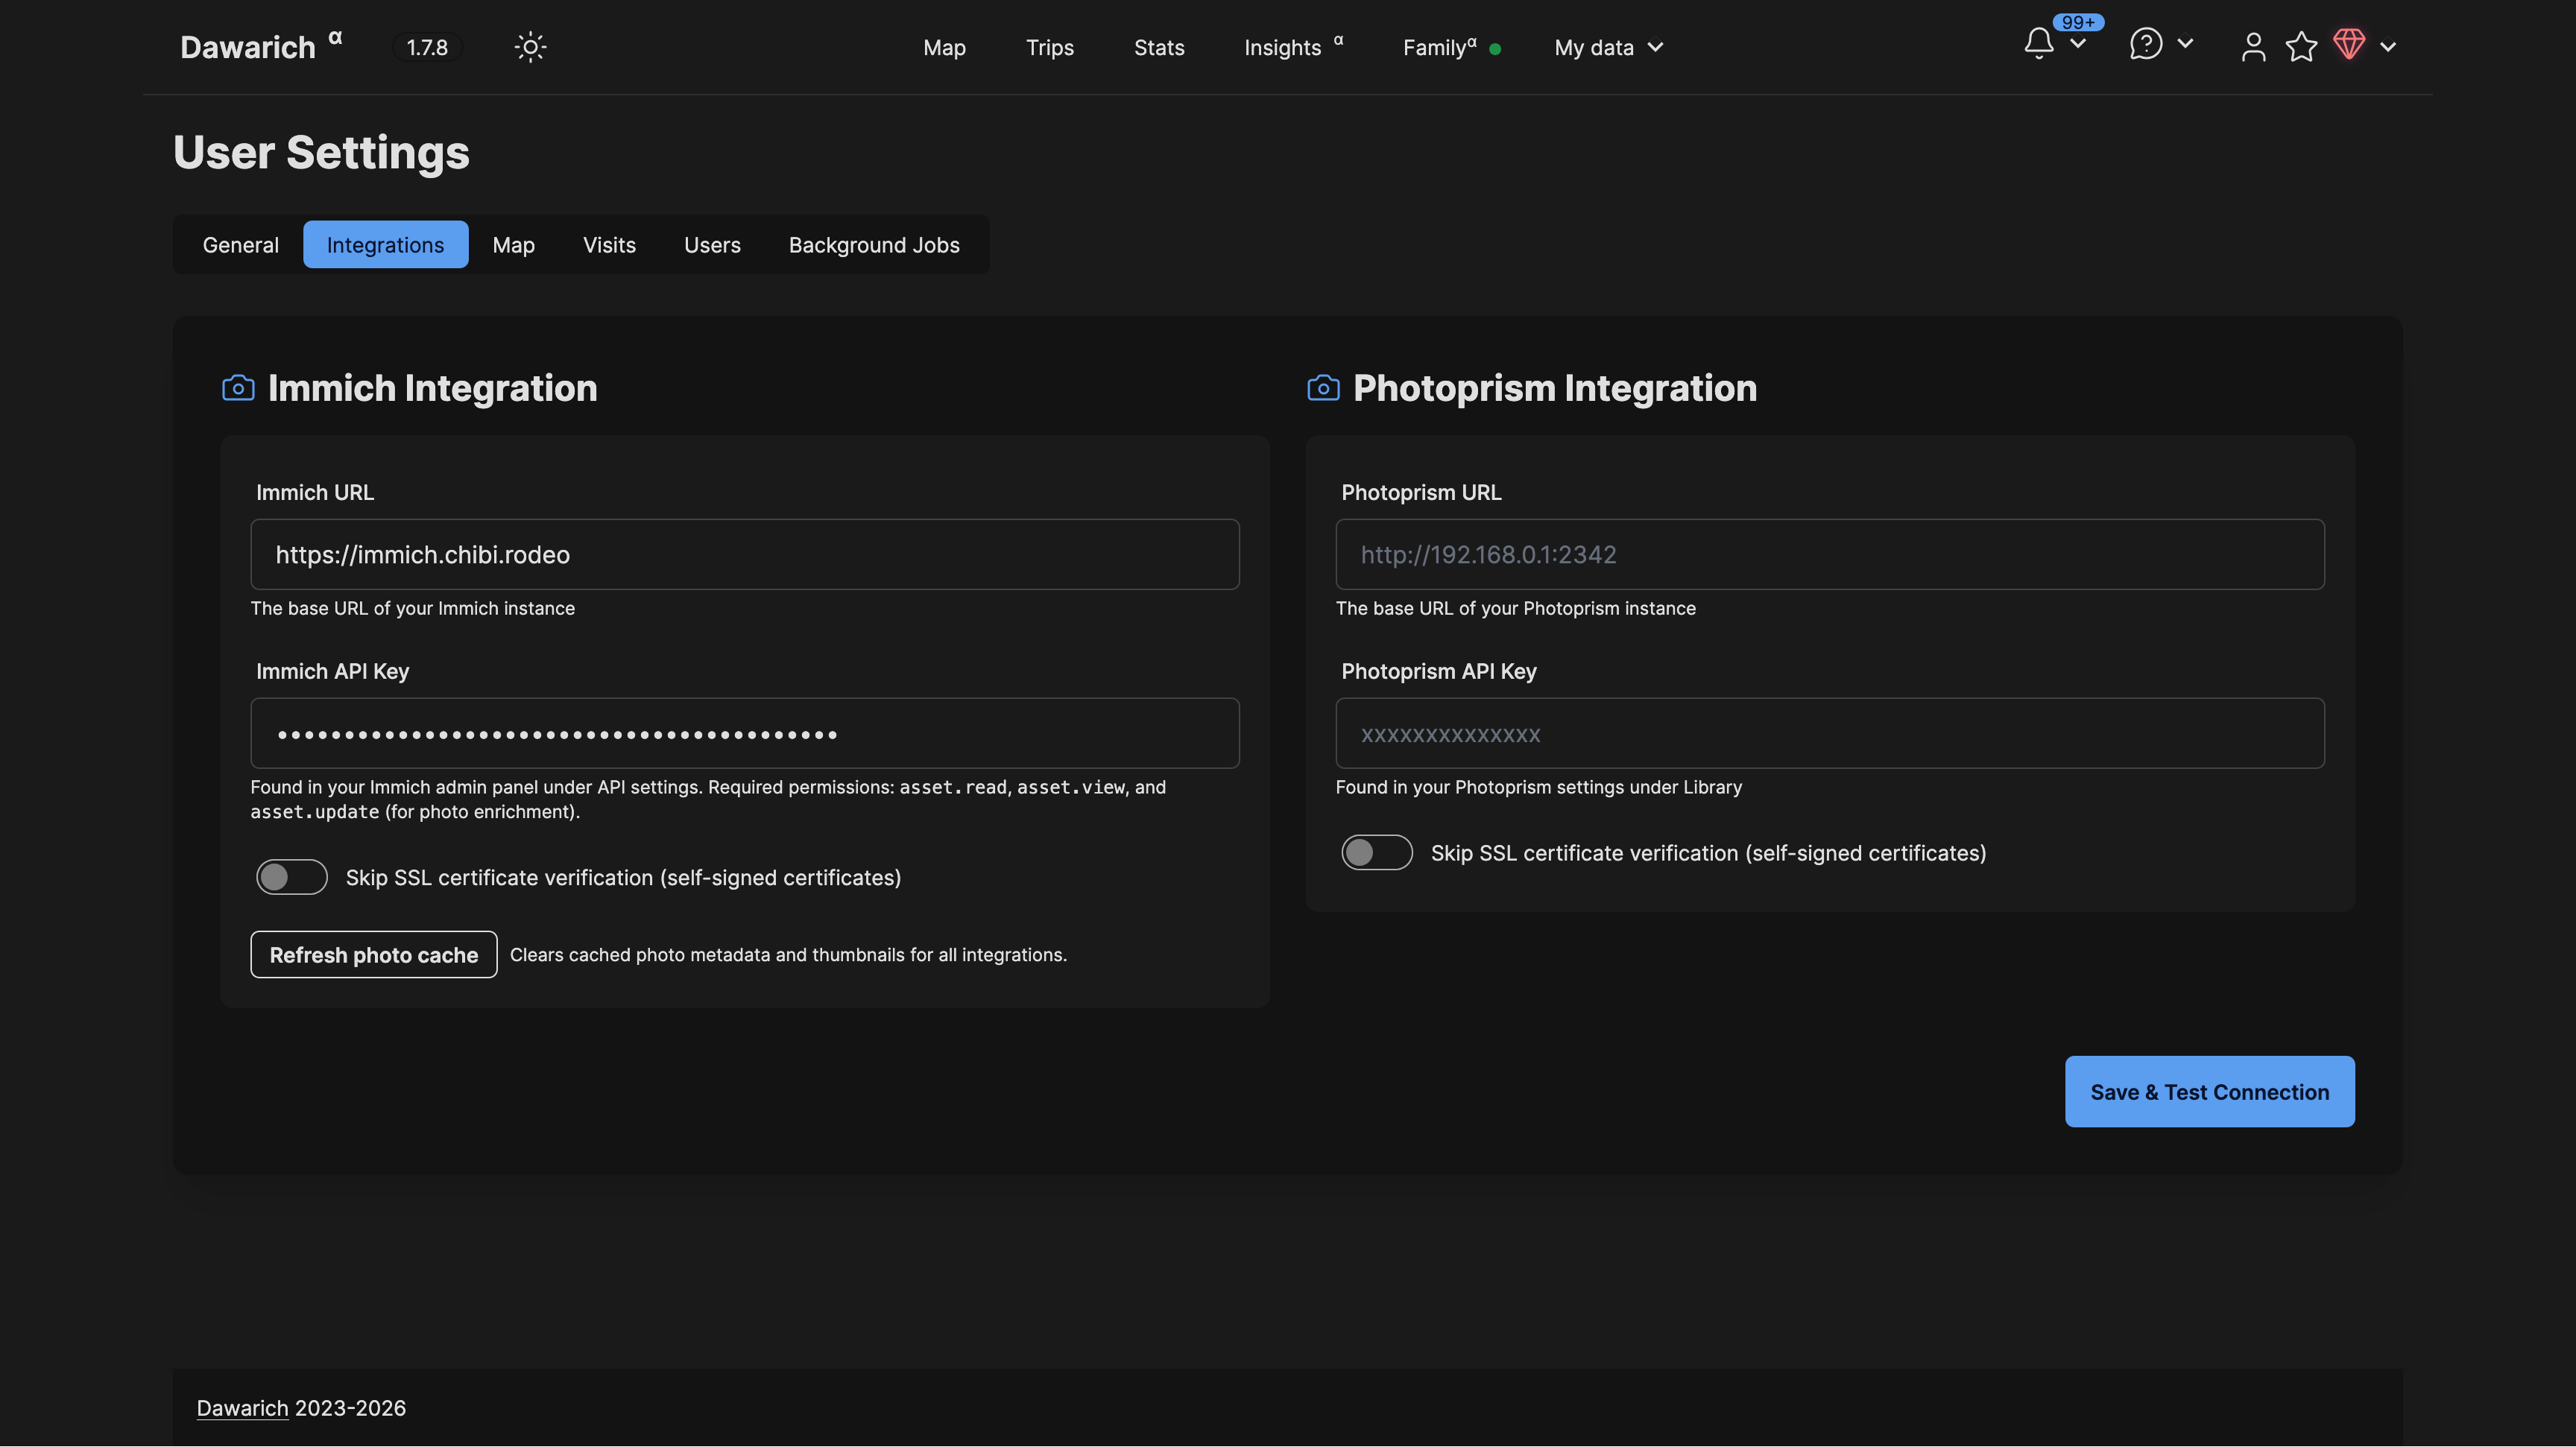2576x1447 pixels.
Task: Open Stats in top navigation
Action: point(1159,47)
